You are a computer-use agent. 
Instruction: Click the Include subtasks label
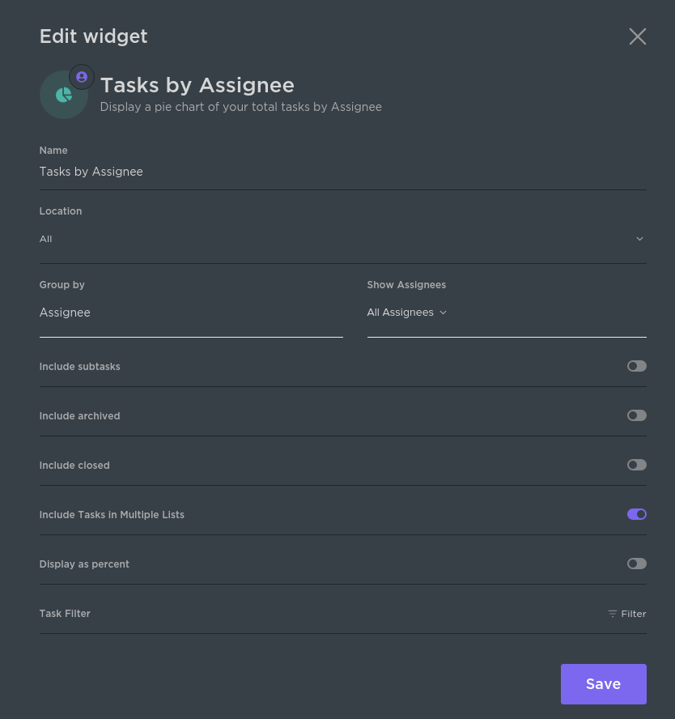(80, 366)
